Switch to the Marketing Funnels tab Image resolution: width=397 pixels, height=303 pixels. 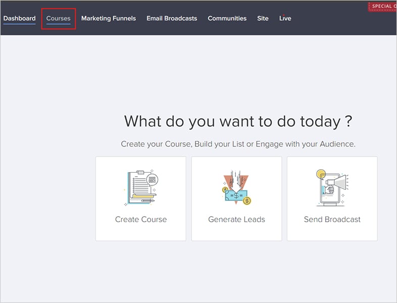tap(109, 19)
